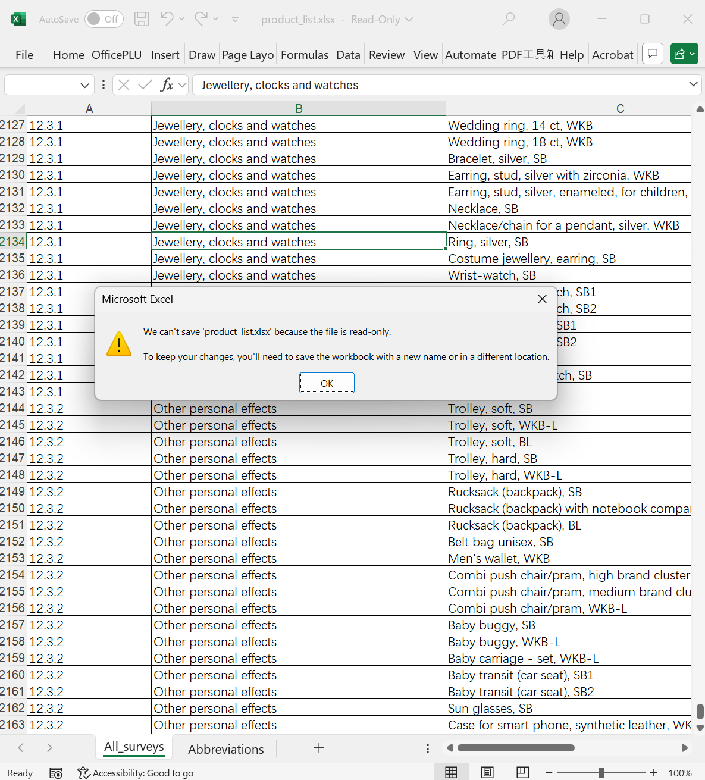
Task: Expand the formula bar chevron
Action: tap(693, 84)
